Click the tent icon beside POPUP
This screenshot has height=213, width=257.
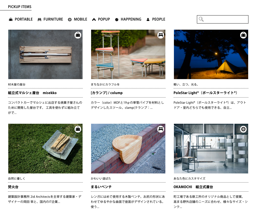point(94,19)
